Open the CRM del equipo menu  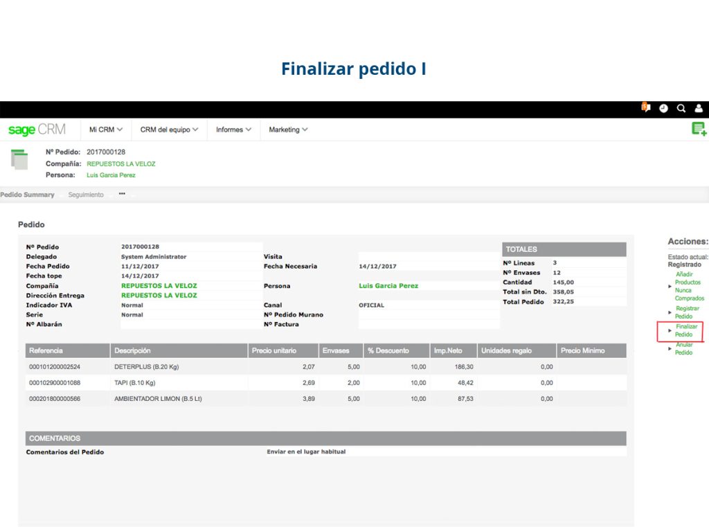point(168,129)
